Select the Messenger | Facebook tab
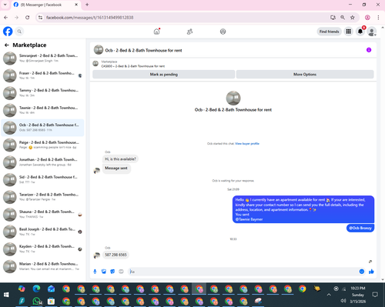The width and height of the screenshot is (385, 307). (46, 5)
